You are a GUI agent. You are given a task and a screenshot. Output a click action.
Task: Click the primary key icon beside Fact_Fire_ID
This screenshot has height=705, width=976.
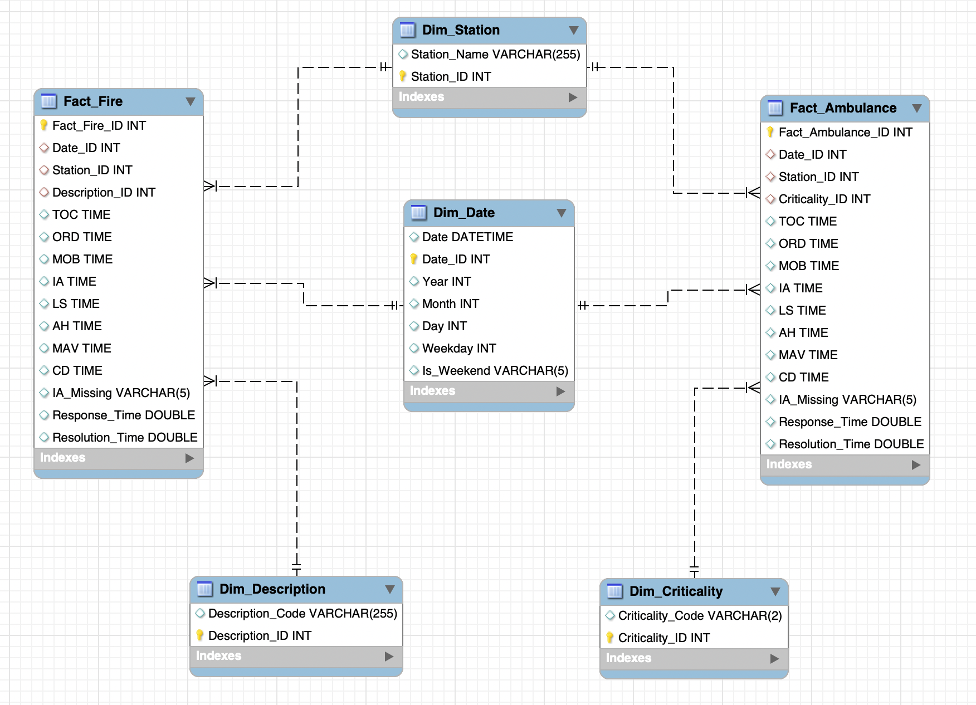[43, 125]
